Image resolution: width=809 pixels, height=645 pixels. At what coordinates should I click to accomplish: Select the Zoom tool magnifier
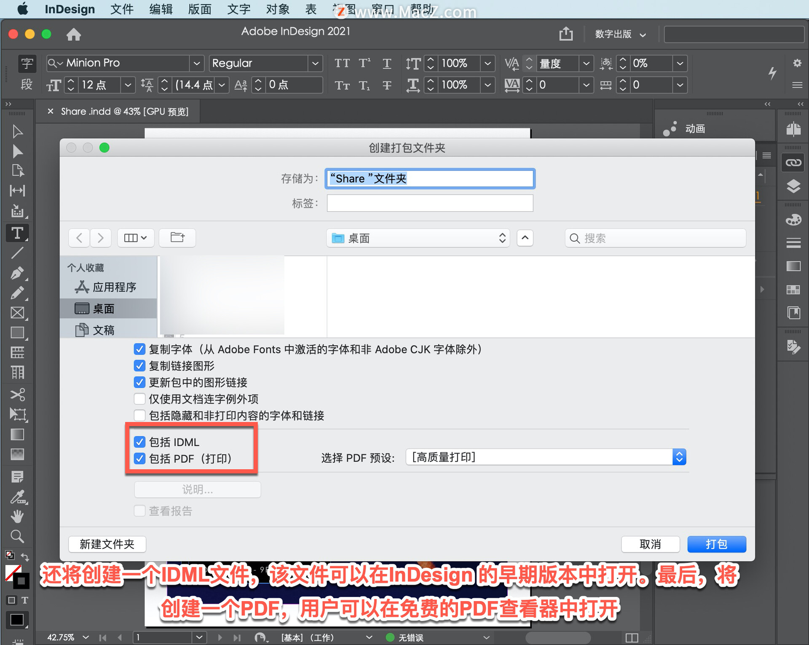[17, 536]
